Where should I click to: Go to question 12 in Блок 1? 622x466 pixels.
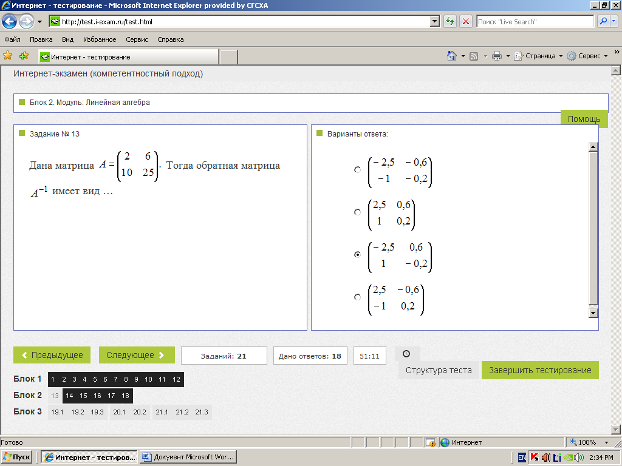(x=177, y=379)
